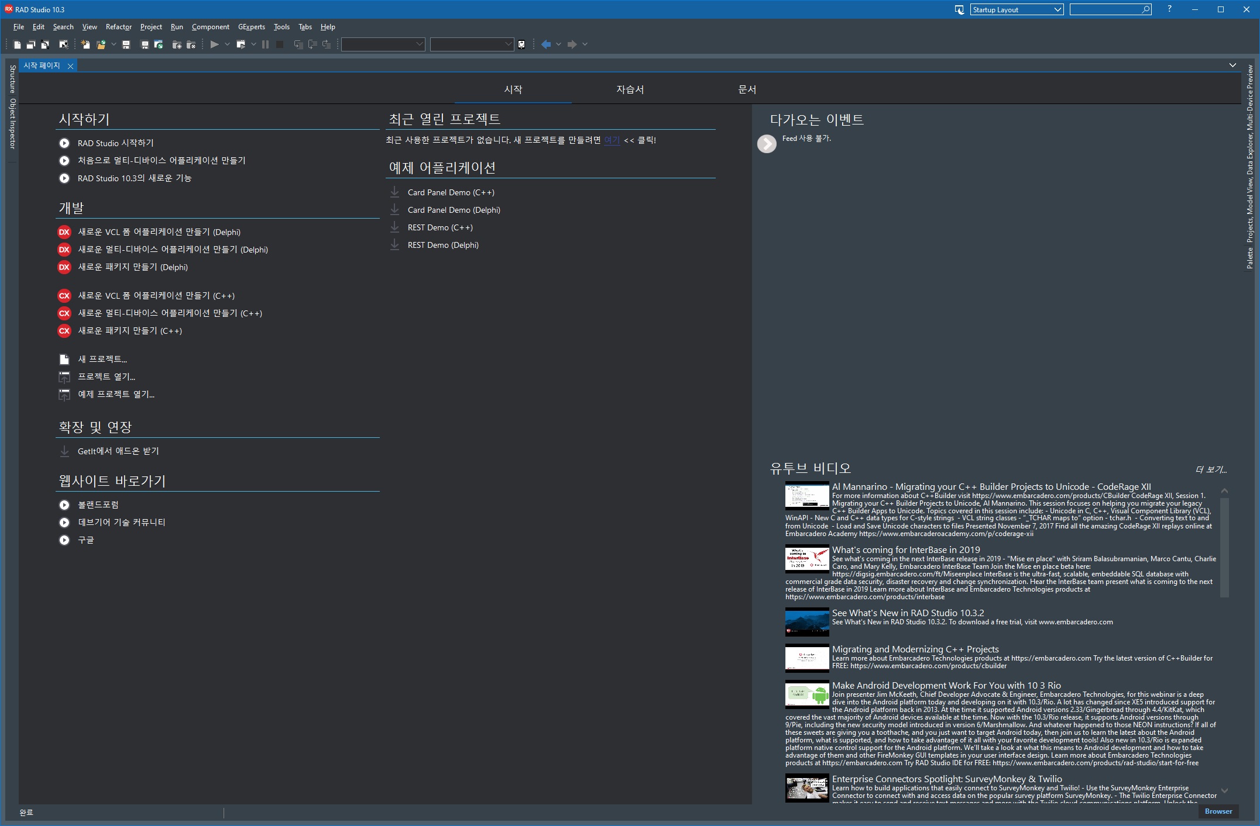The height and width of the screenshot is (826, 1260).
Task: Click the device refresh icon beside combo boxes
Action: (x=521, y=44)
